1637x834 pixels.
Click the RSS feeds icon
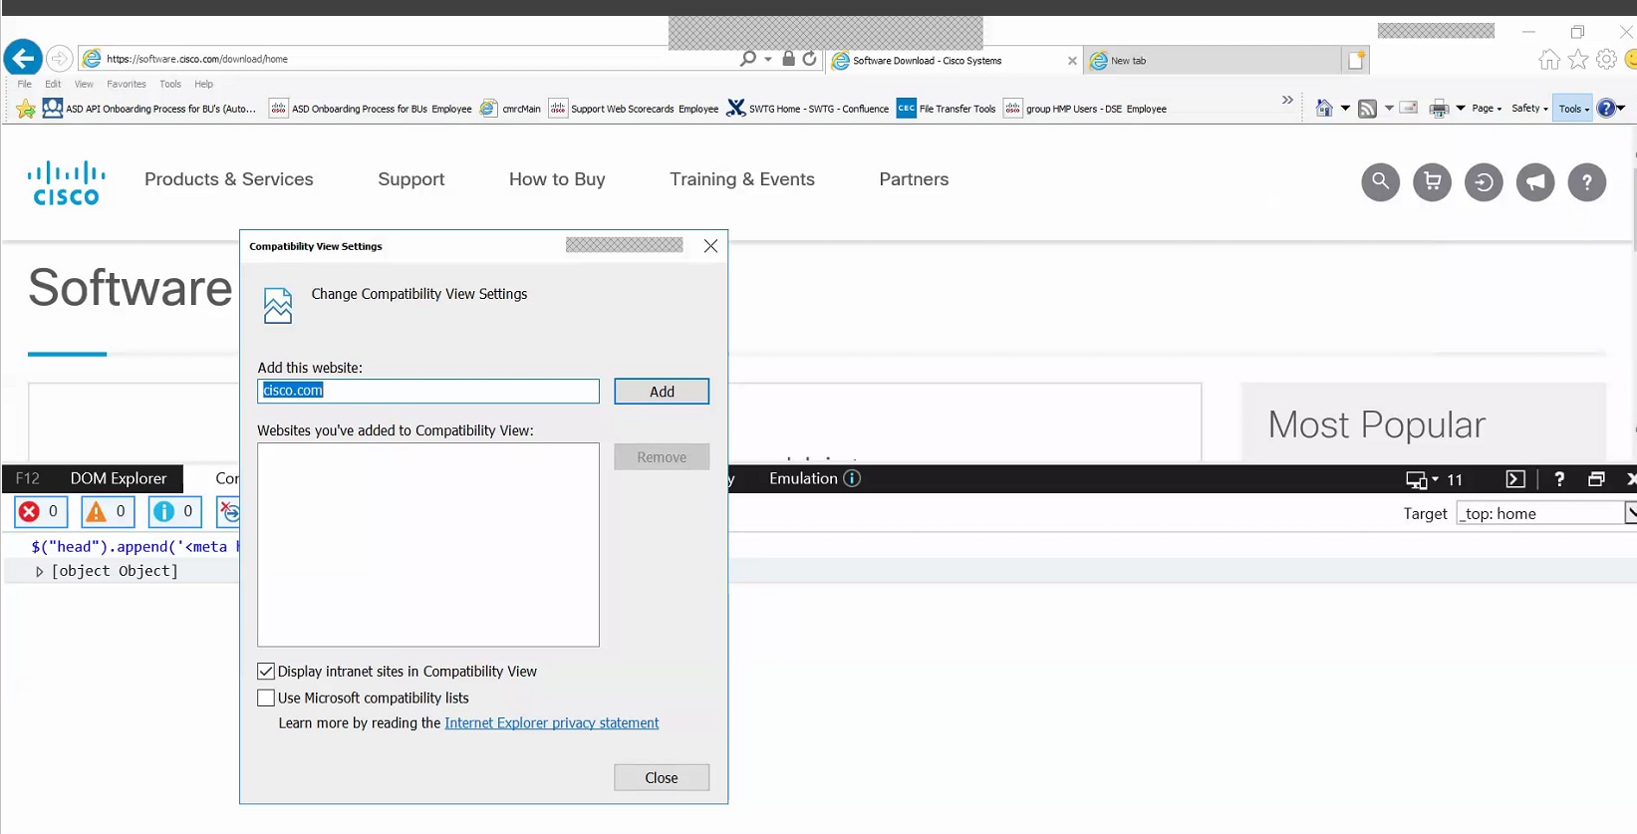tap(1367, 108)
